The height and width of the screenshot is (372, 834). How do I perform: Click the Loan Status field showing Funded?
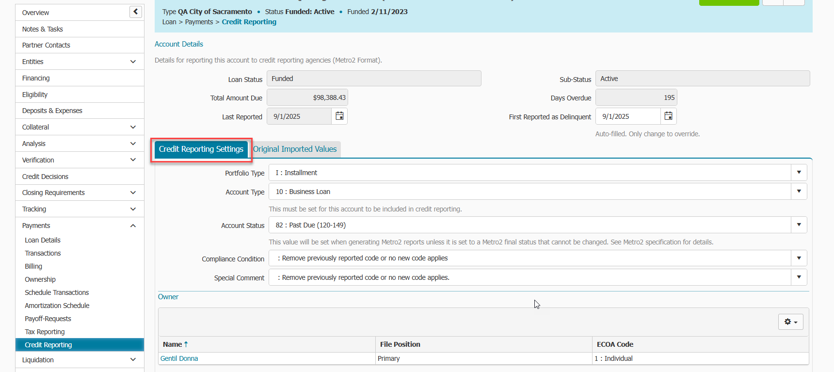pyautogui.click(x=374, y=79)
